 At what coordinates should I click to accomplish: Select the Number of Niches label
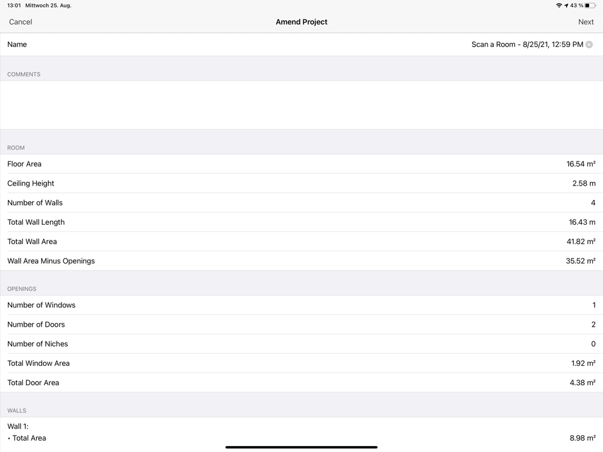tap(37, 344)
